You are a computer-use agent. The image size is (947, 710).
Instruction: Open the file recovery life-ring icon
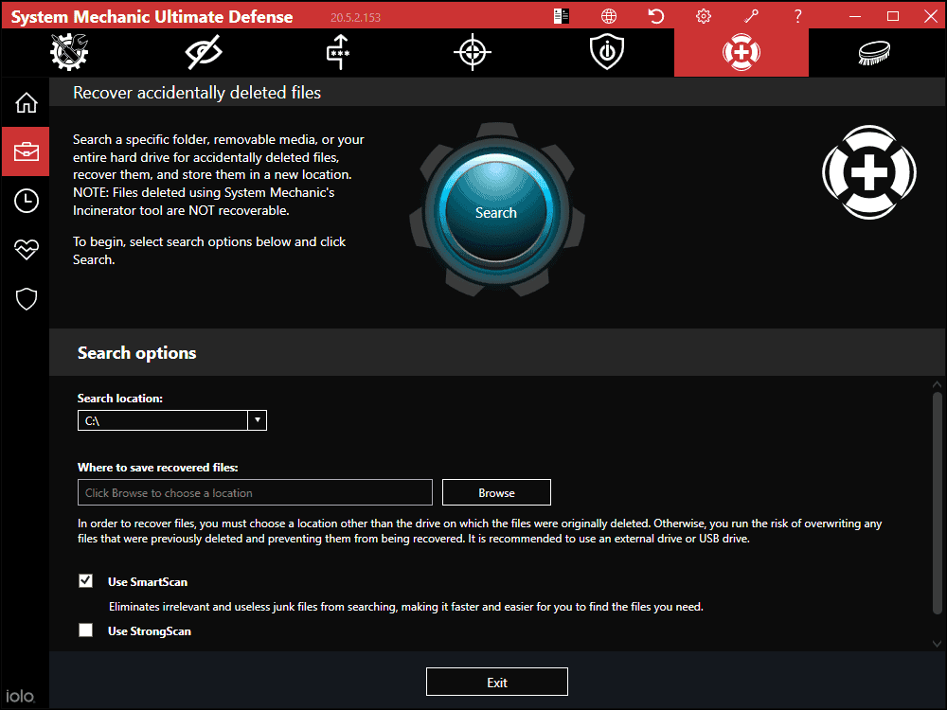741,53
